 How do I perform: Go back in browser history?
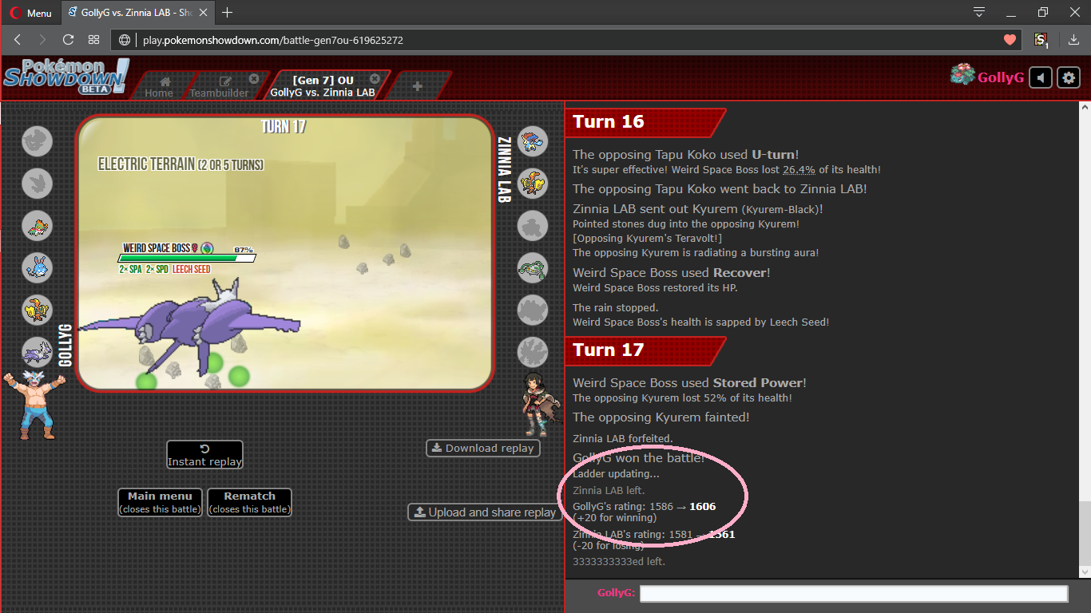click(18, 39)
